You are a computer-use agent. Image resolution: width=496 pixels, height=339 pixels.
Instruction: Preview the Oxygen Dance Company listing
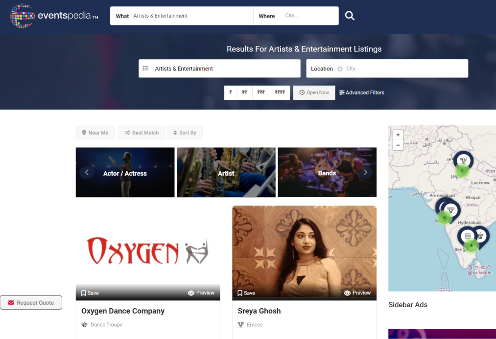[x=201, y=293]
